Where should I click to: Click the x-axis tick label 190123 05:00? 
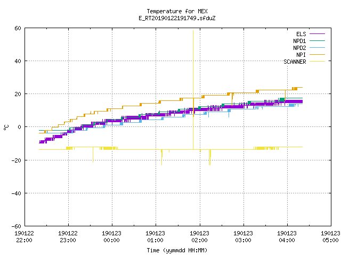point(330,237)
